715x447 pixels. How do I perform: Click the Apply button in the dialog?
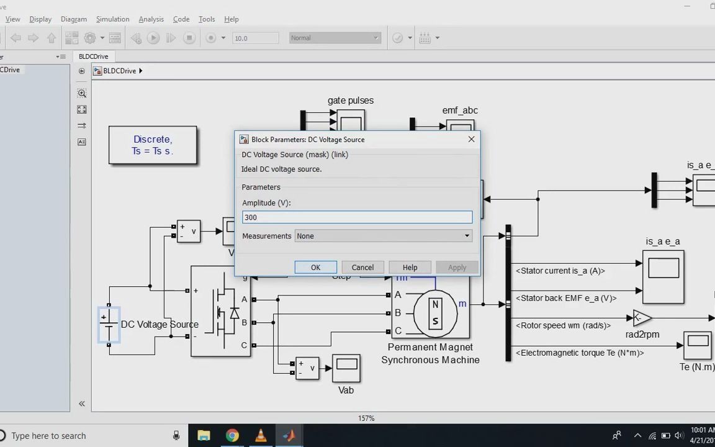(457, 267)
